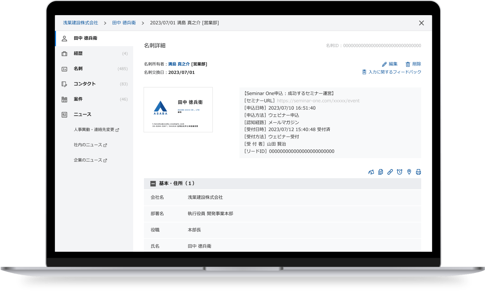The image size is (485, 291).
Task: Open the 名刺 sidebar tab
Action: coord(94,69)
